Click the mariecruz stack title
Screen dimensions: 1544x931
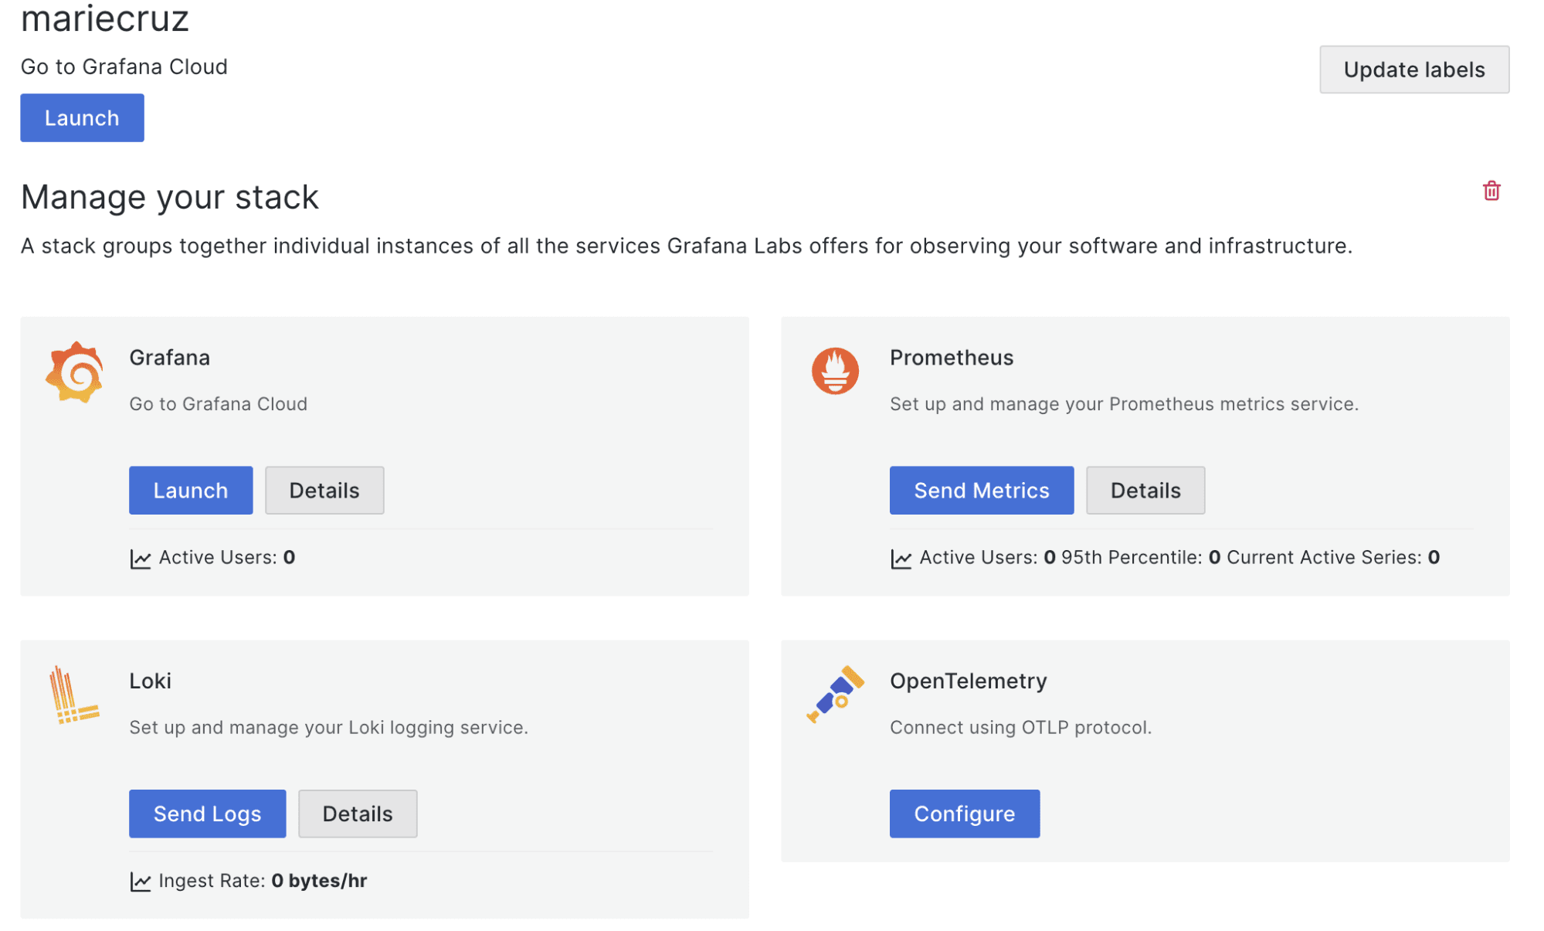105,19
